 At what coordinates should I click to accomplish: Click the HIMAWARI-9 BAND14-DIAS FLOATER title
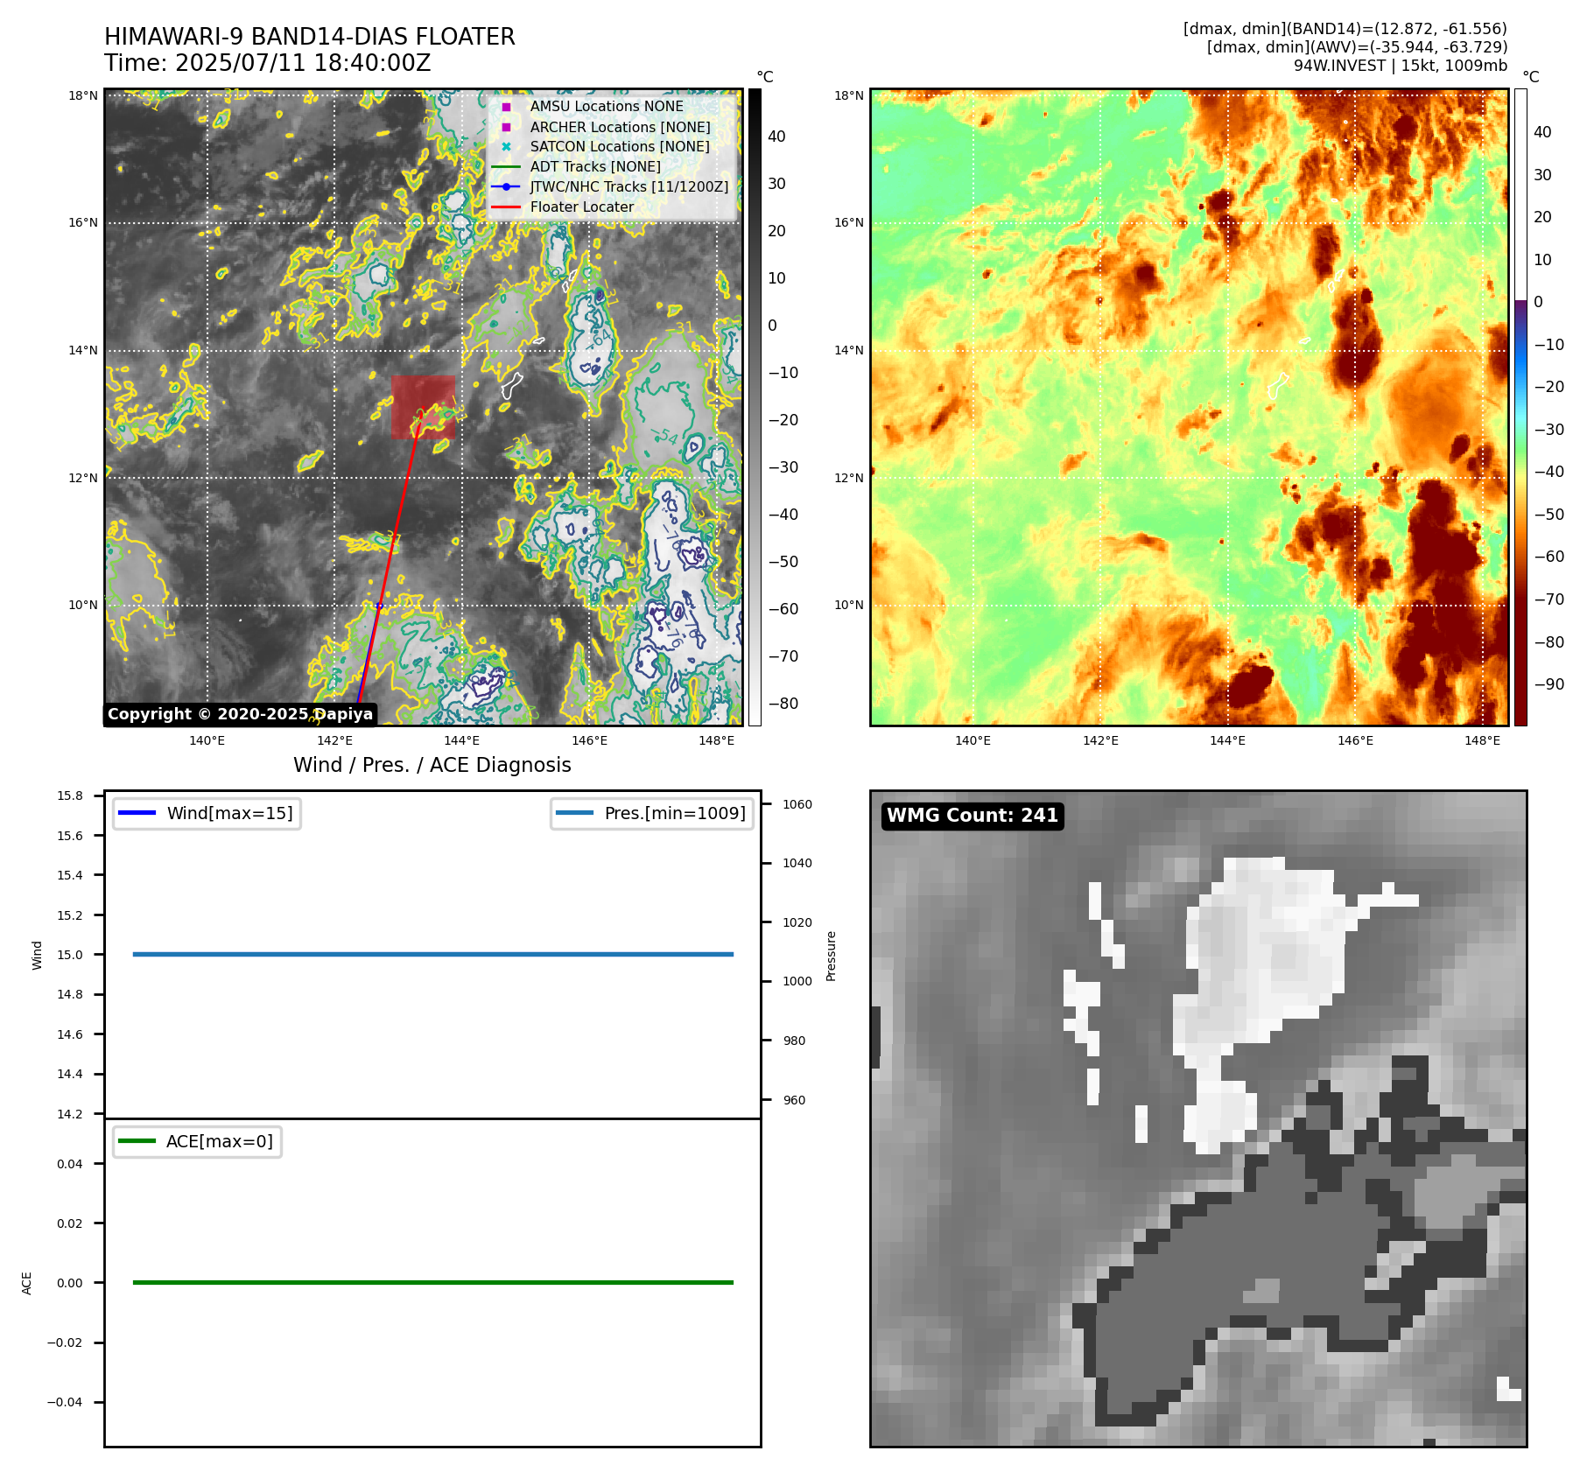point(309,37)
